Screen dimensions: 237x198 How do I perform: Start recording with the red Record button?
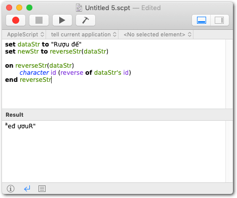pos(16,20)
